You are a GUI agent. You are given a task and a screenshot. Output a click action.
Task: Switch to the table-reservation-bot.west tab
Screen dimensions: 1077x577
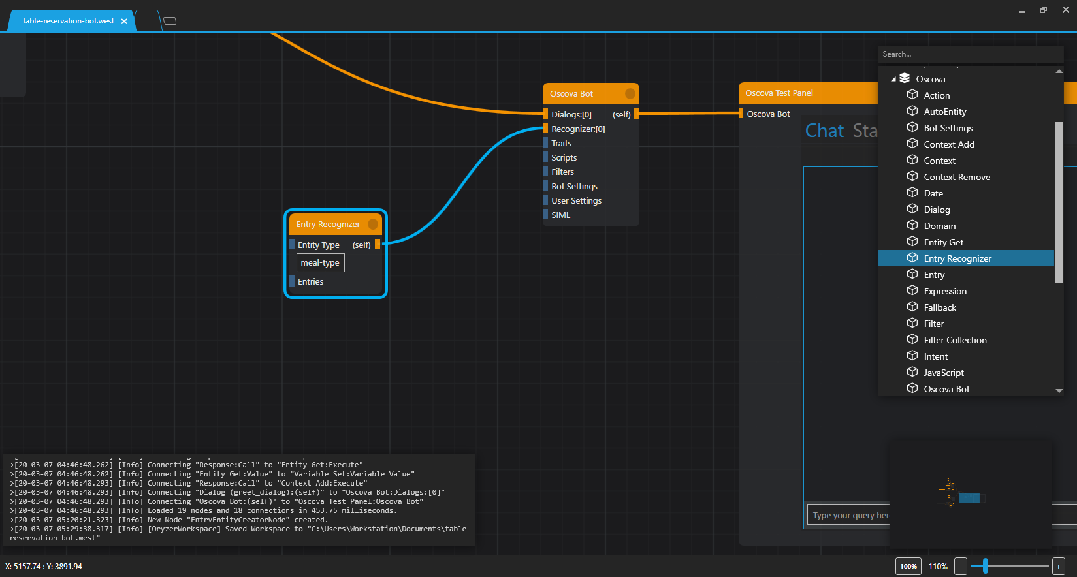(x=69, y=21)
